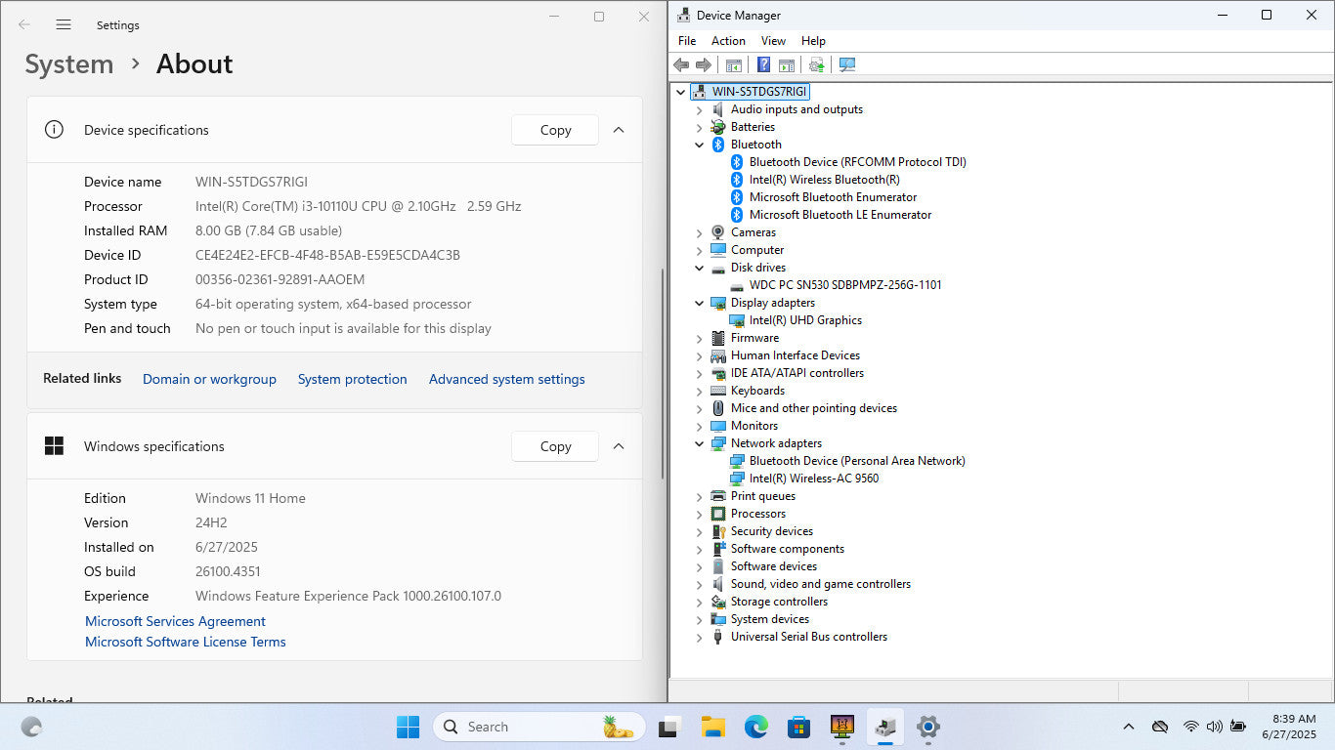Viewport: 1335px width, 750px height.
Task: Expand the Batteries node
Action: (x=699, y=127)
